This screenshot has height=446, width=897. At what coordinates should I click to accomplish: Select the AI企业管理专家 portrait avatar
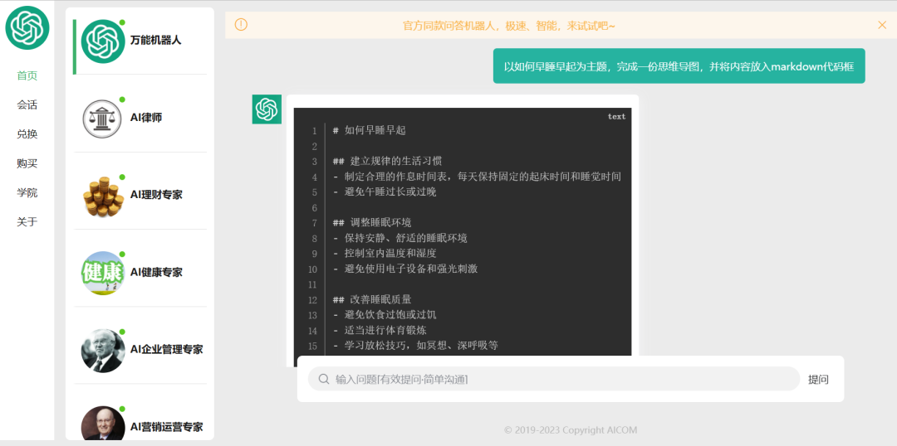click(x=103, y=351)
